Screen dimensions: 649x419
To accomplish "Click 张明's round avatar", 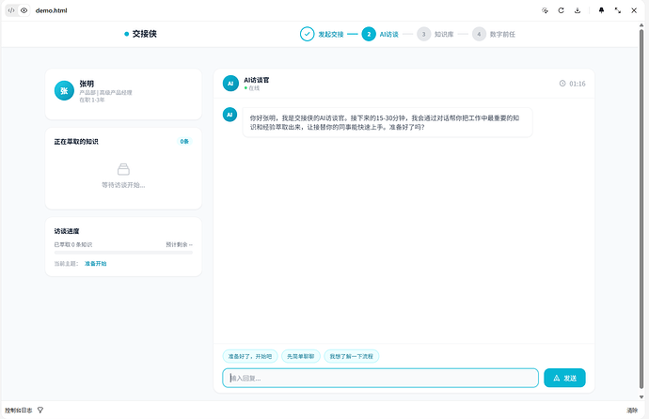I will click(x=64, y=90).
